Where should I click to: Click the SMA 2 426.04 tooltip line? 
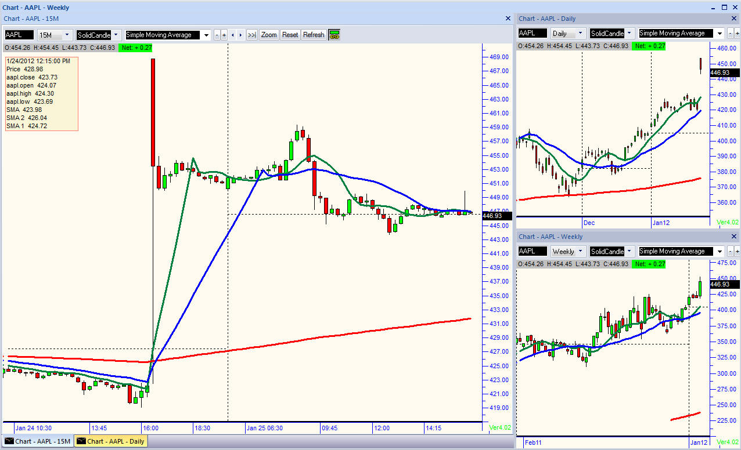pyautogui.click(x=26, y=118)
